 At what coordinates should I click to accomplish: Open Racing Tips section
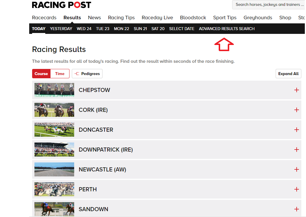pos(121,18)
